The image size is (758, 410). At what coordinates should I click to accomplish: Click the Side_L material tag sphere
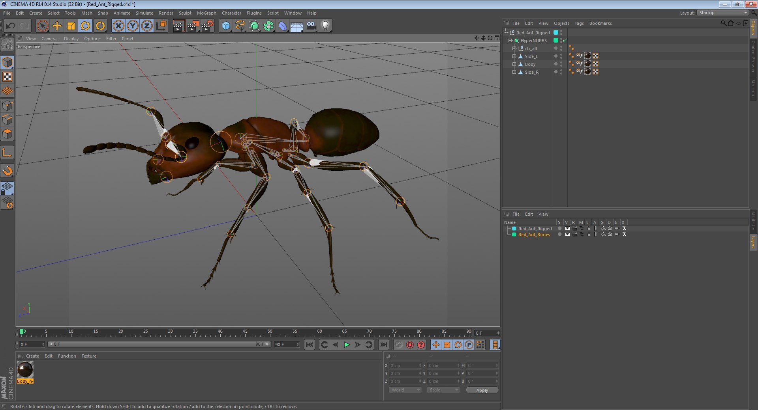(587, 56)
